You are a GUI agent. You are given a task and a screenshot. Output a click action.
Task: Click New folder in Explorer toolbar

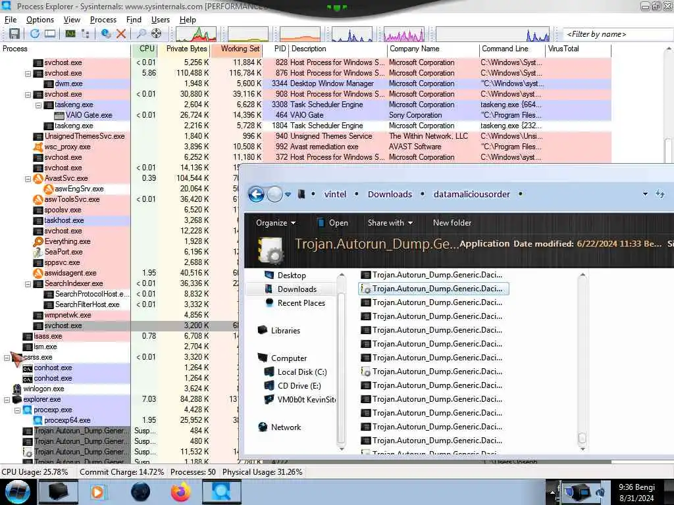452,223
